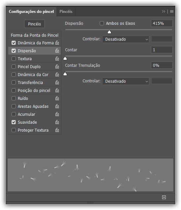Screen dimensions: 181x210
Task: Click the Contar value field
Action: click(x=162, y=50)
